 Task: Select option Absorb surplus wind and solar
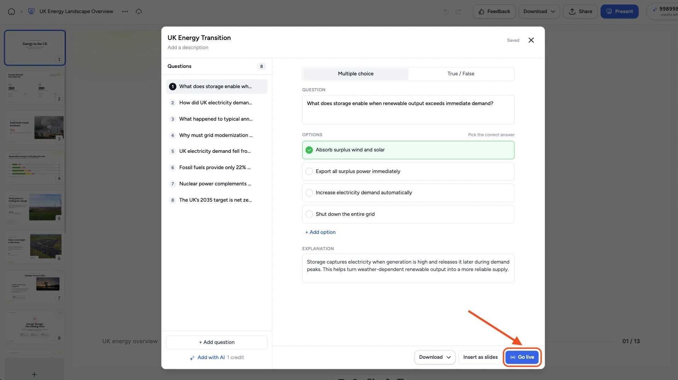(408, 150)
